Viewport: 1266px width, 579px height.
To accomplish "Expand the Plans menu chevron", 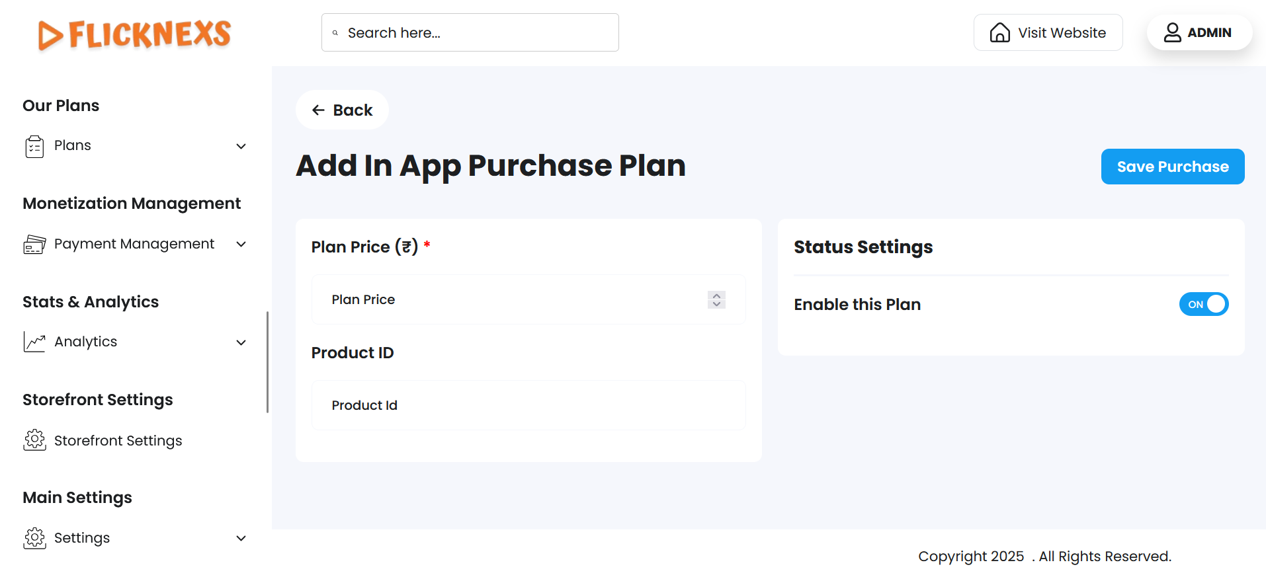I will (x=241, y=146).
